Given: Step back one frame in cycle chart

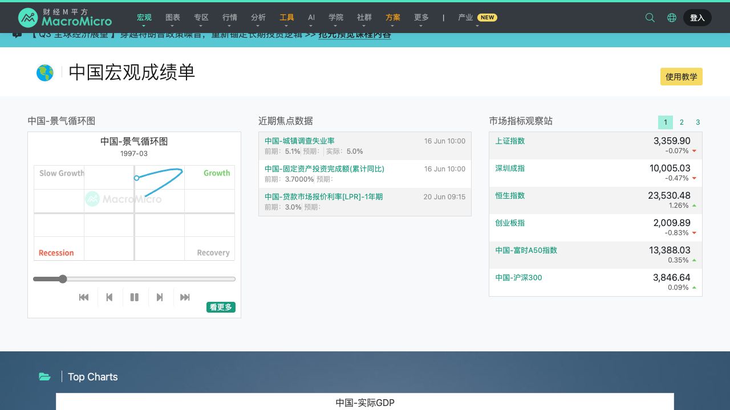Looking at the screenshot, I should coord(109,297).
